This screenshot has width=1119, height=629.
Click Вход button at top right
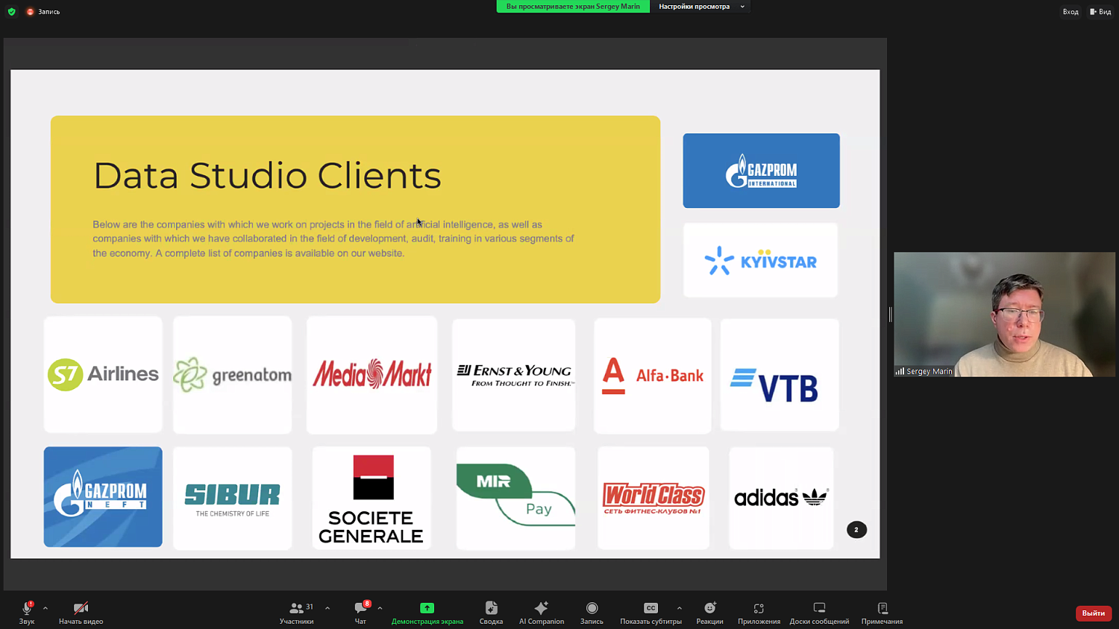(x=1071, y=11)
